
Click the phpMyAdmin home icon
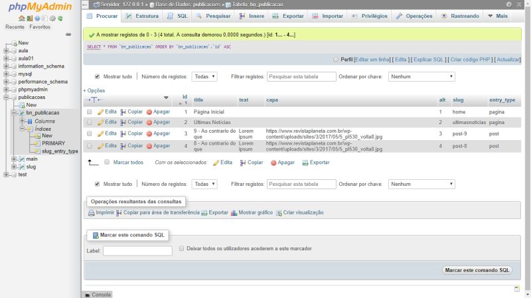[22, 19]
